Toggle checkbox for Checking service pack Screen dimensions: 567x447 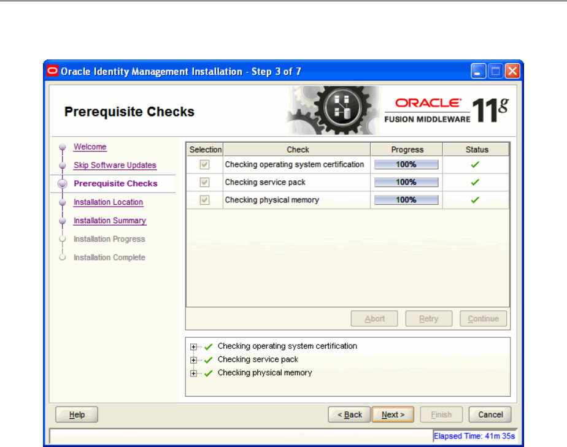(x=205, y=183)
